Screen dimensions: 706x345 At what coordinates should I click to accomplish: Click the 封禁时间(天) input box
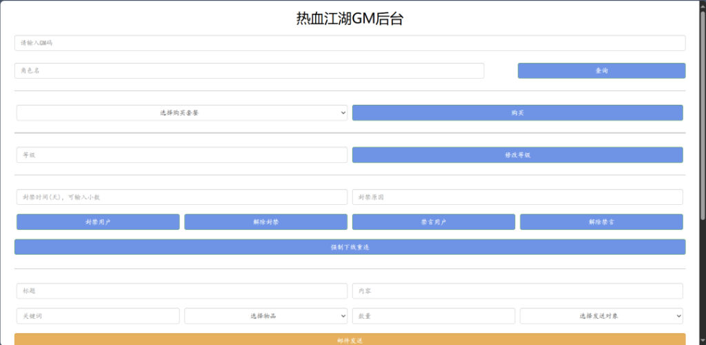182,197
